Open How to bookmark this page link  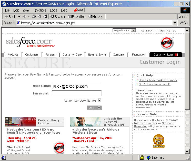(158, 80)
